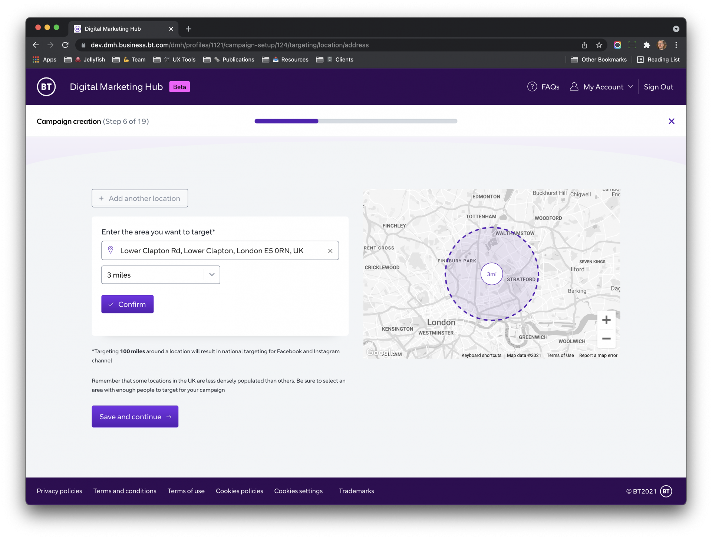The width and height of the screenshot is (712, 539).
Task: Open Publications bookmark folder
Action: [229, 59]
